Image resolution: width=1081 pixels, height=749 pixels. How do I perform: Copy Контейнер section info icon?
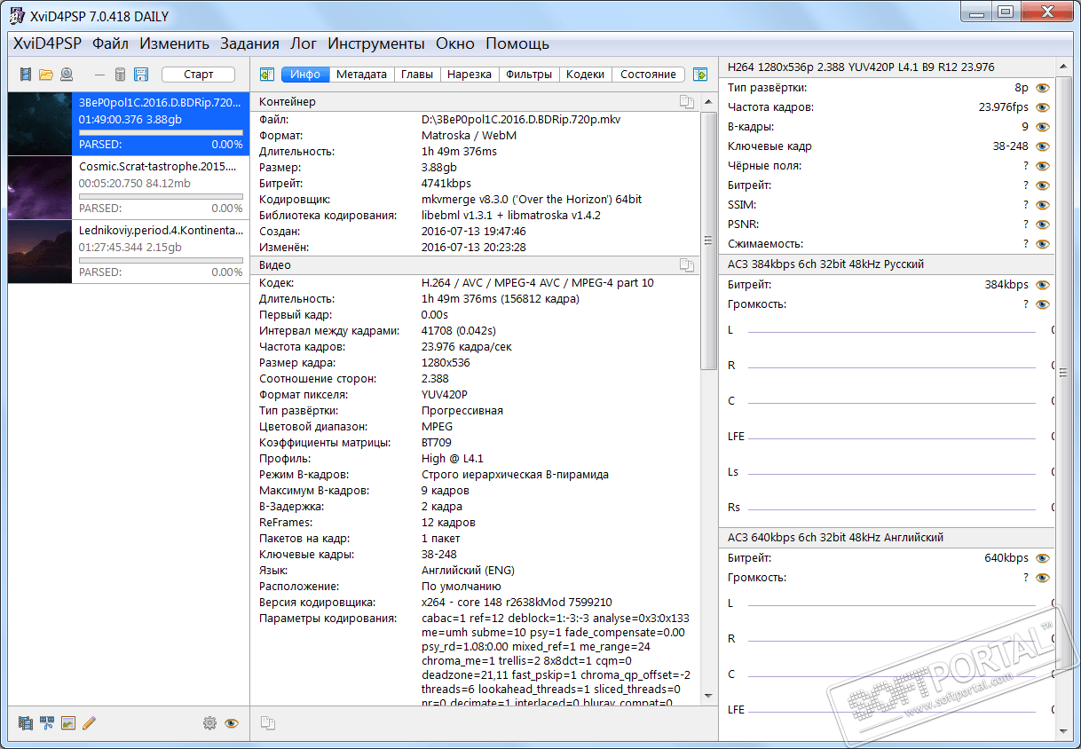point(686,102)
